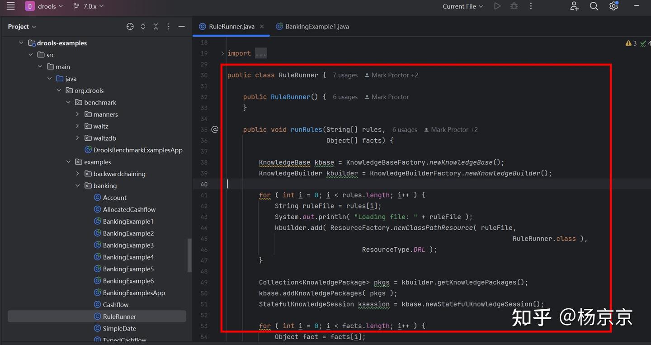Open Search Everywhere magnifier icon
This screenshot has height=345, width=651.
coord(594,6)
